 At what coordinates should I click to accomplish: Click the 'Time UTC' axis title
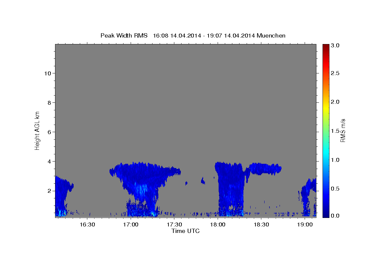point(185,231)
